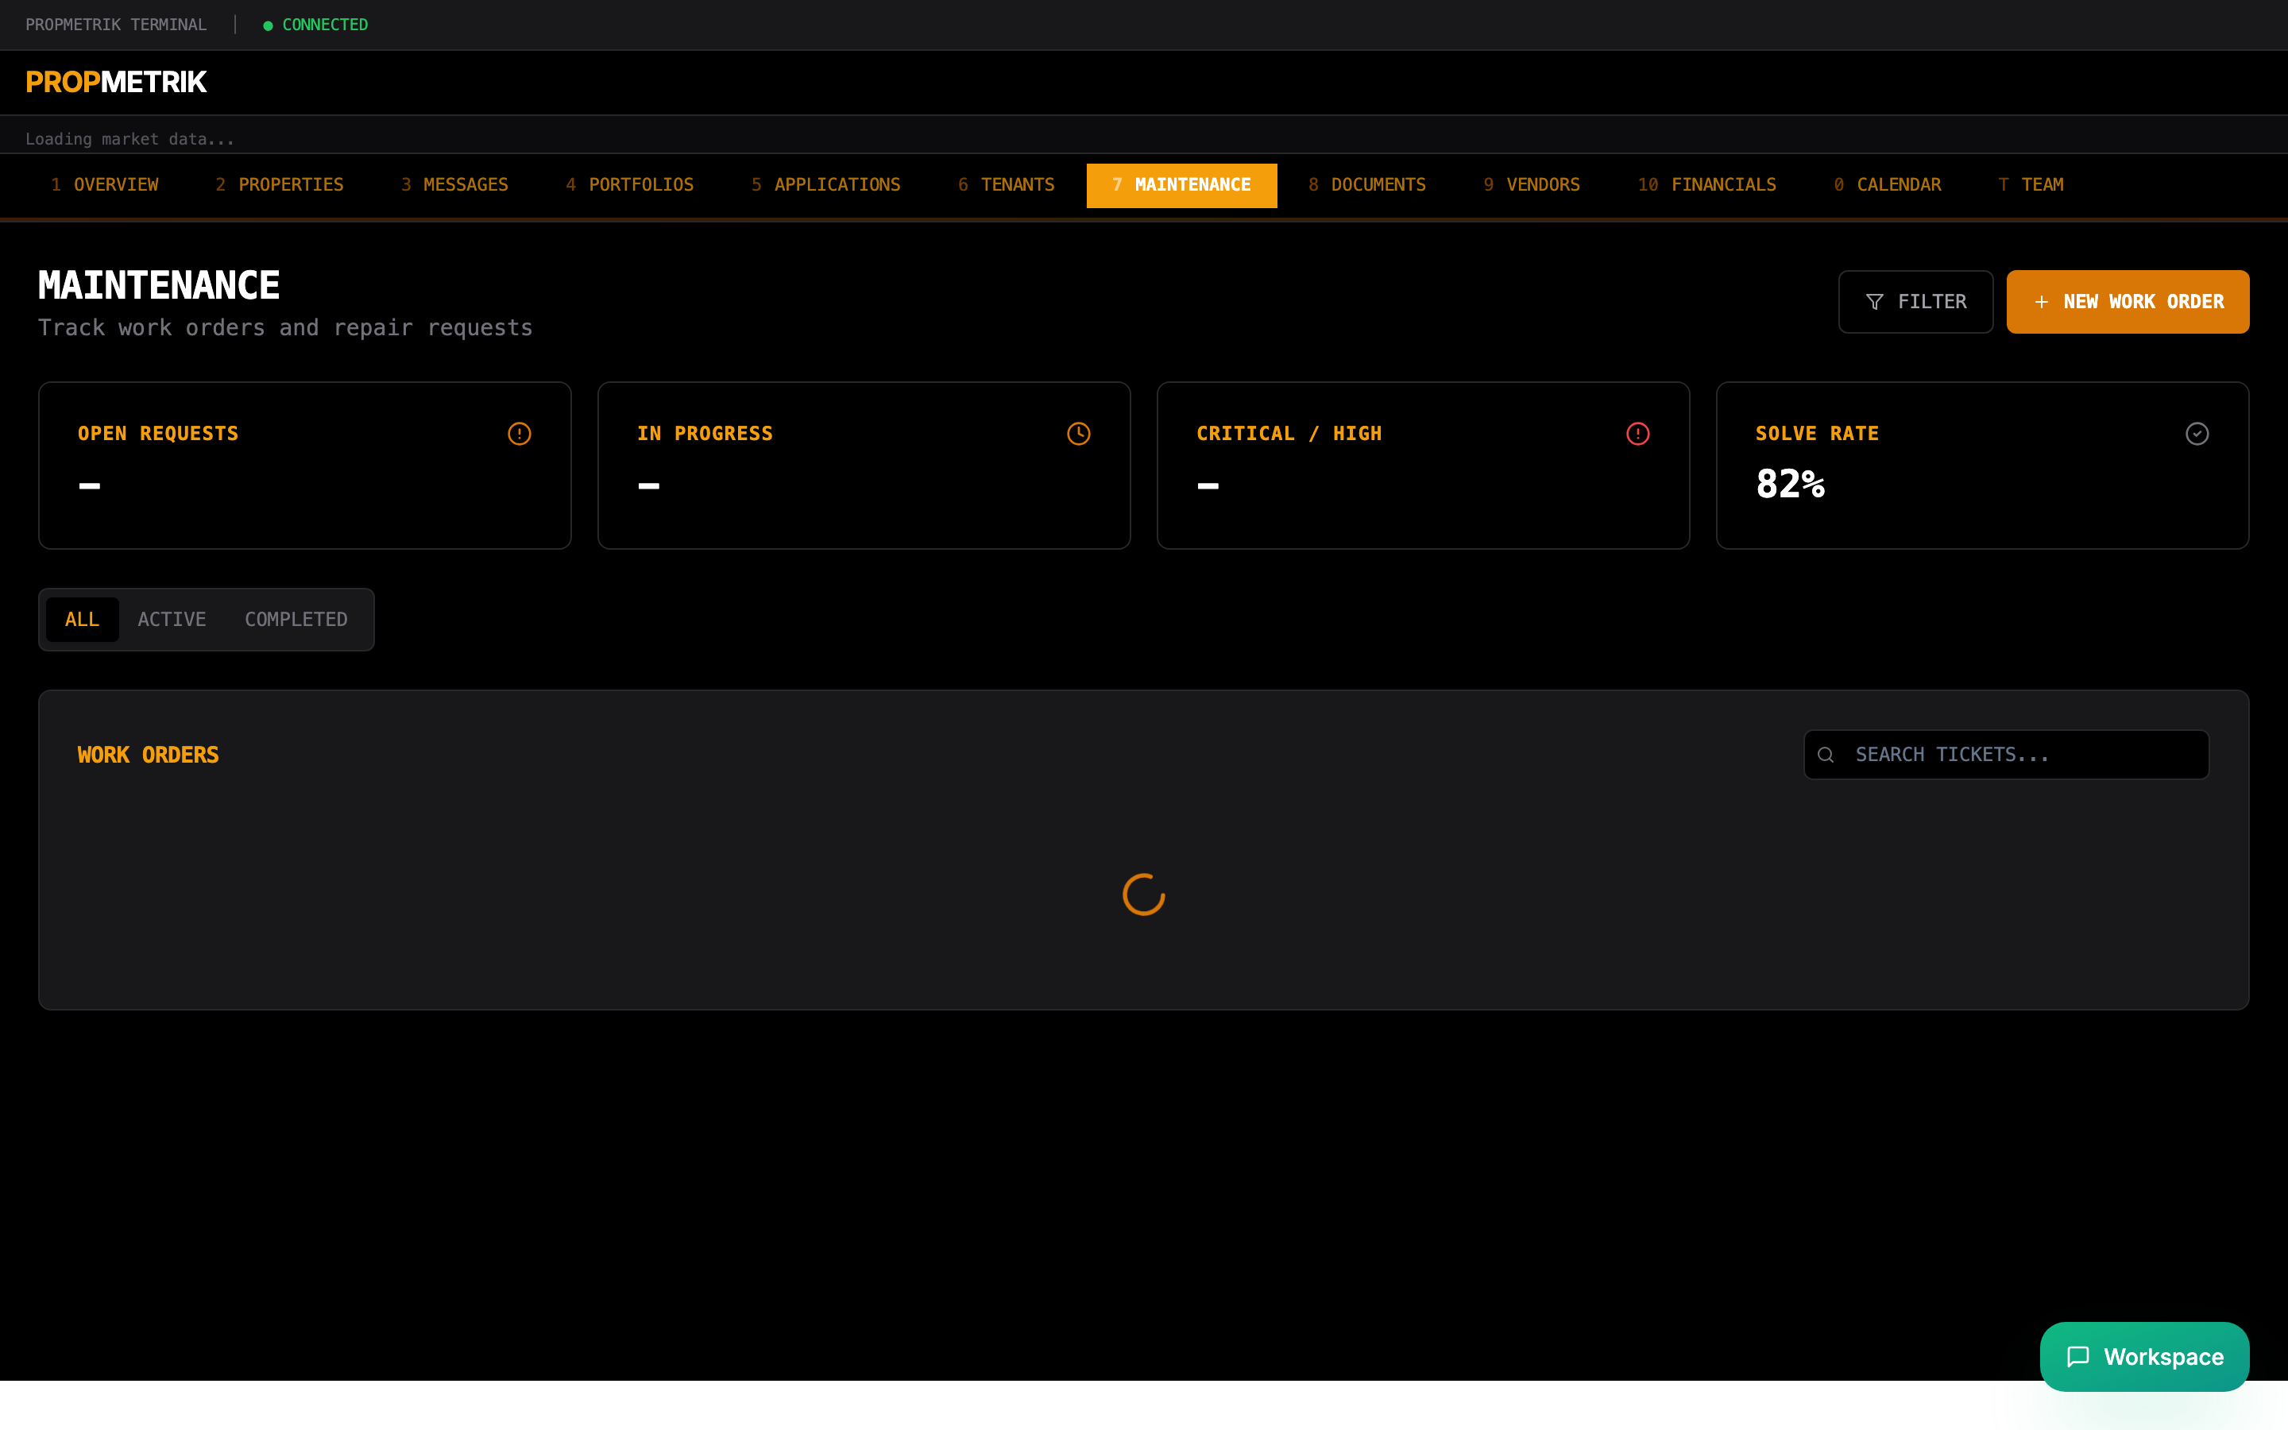Open the Filter options
Image resolution: width=2288 pixels, height=1430 pixels.
[x=1915, y=302]
